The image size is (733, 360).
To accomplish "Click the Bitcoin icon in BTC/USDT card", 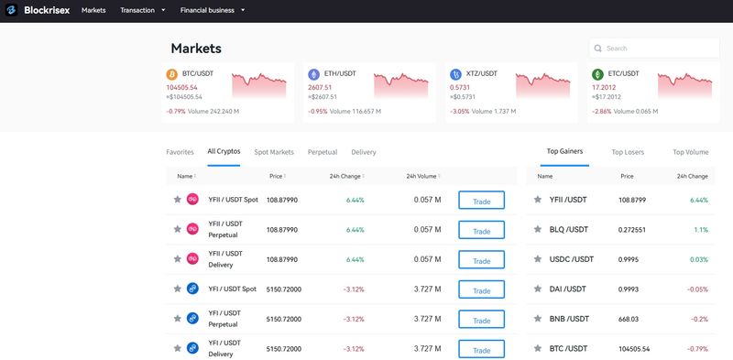I will (172, 74).
